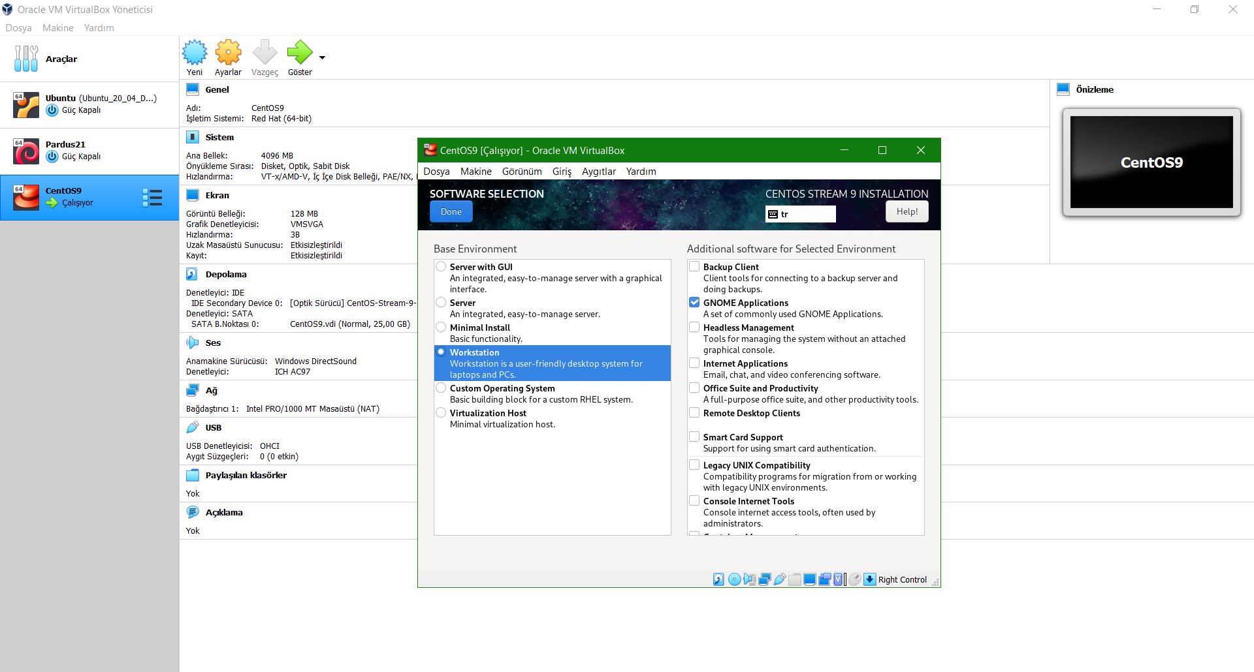Select the Custom Operating System radio option
The image size is (1254, 672).
[x=442, y=388]
